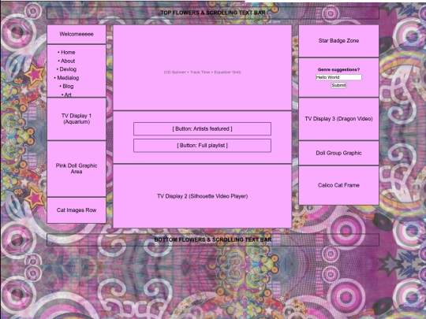The height and width of the screenshot is (319, 426).
Task: Click the Welcomeeeee box
Action: tap(77, 34)
